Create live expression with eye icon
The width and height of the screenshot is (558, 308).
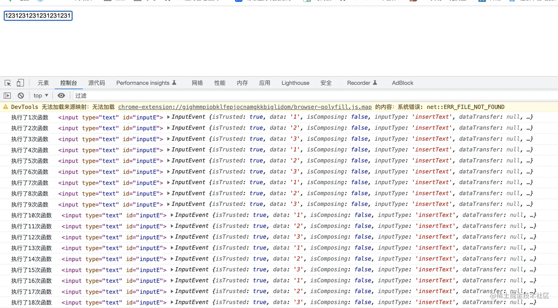(61, 95)
